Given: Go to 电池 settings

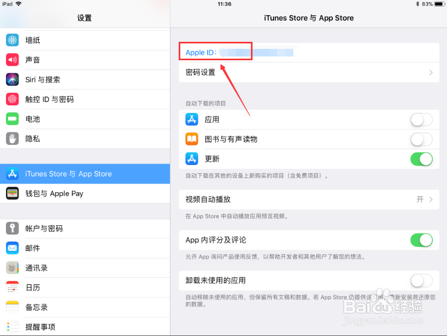Looking at the screenshot, I should (x=85, y=119).
